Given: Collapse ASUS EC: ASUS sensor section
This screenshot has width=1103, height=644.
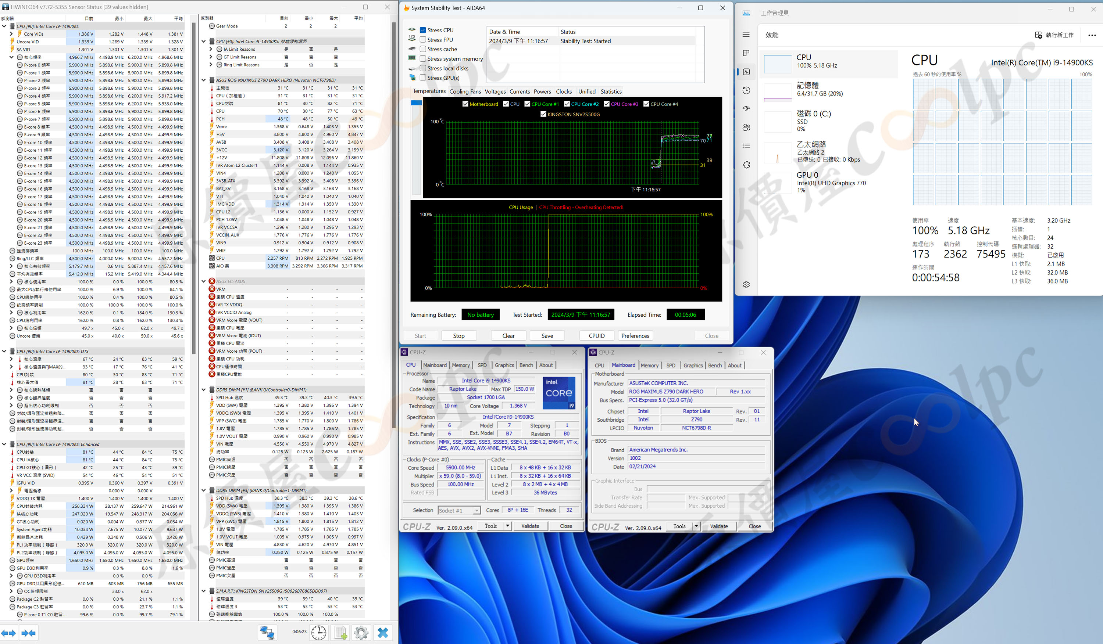Looking at the screenshot, I should 204,281.
